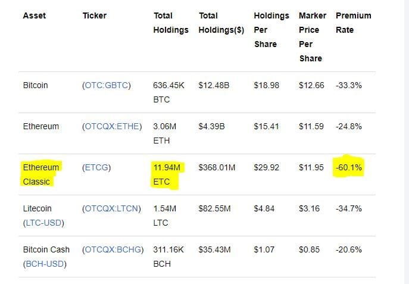Open the OTCQX:LTCN ticker link
409x284 pixels.
tap(113, 208)
